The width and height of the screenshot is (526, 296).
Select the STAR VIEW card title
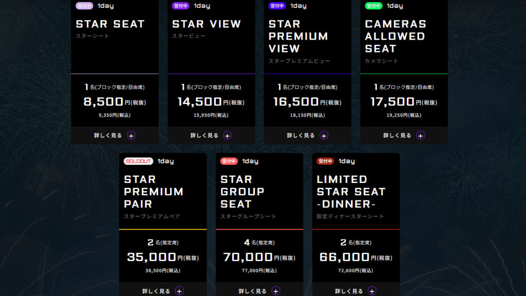click(x=206, y=24)
